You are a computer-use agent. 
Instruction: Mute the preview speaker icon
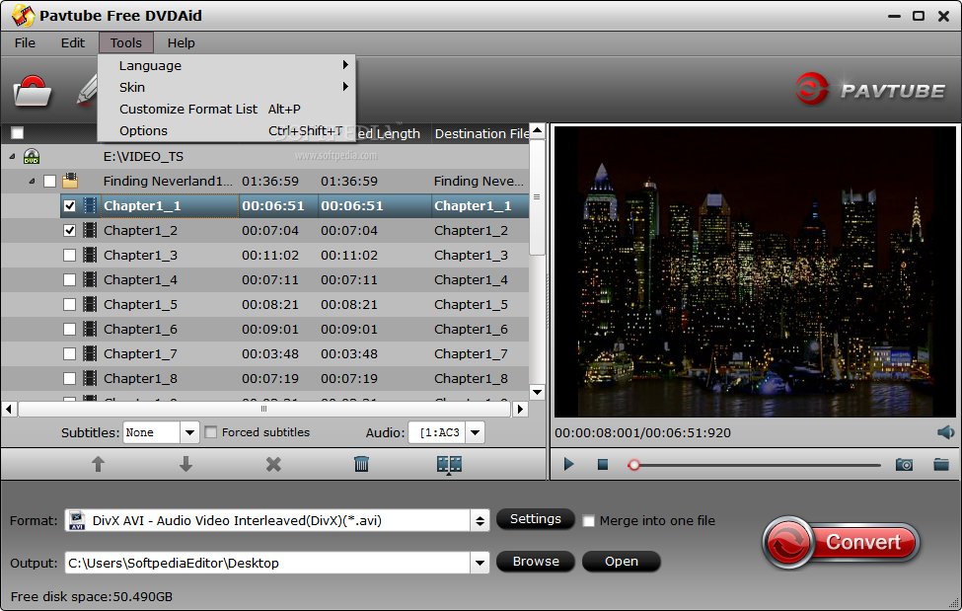(946, 432)
